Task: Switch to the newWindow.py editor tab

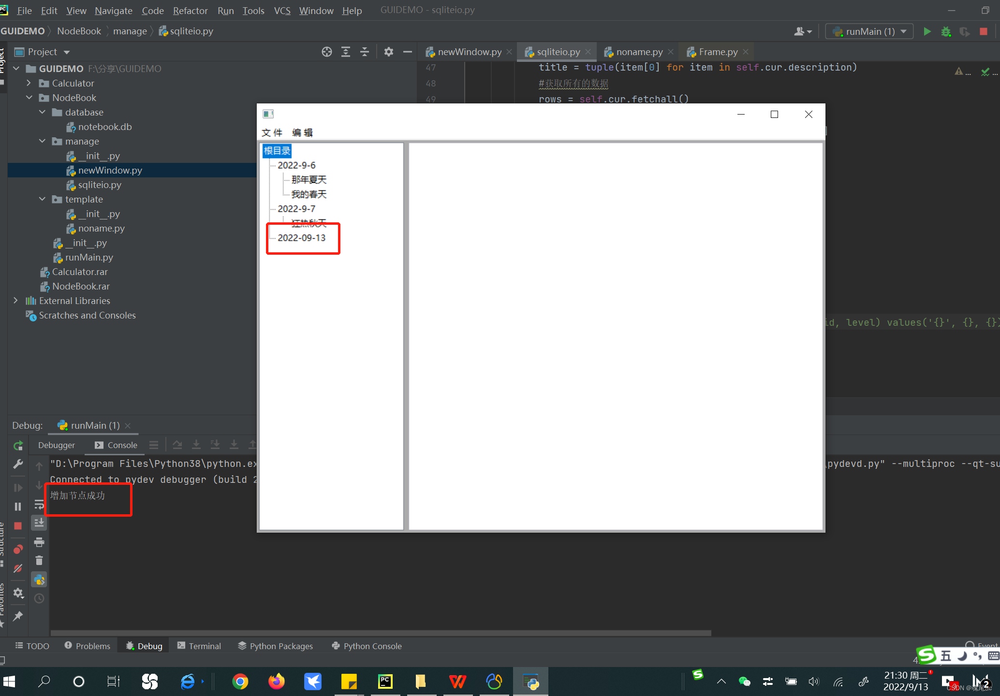Action: pos(469,52)
